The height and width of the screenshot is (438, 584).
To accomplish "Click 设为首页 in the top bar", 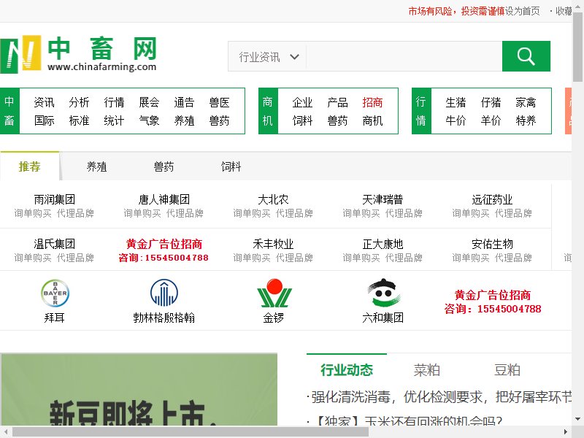I will 523,11.
